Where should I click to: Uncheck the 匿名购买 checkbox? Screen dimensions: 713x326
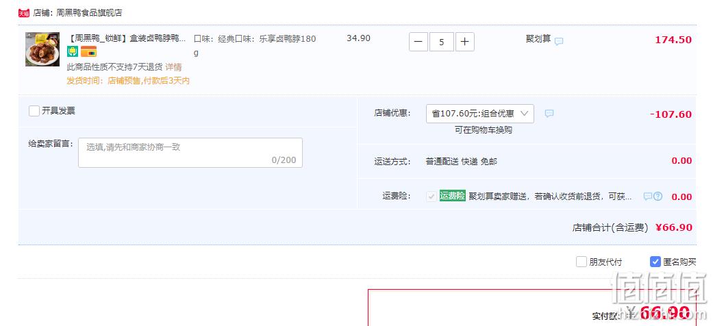click(x=655, y=262)
